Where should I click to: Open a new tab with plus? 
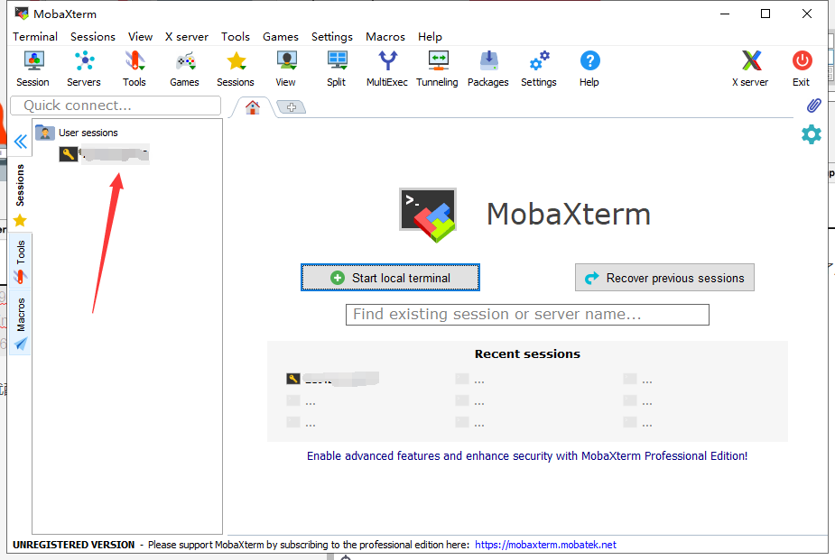[x=292, y=107]
